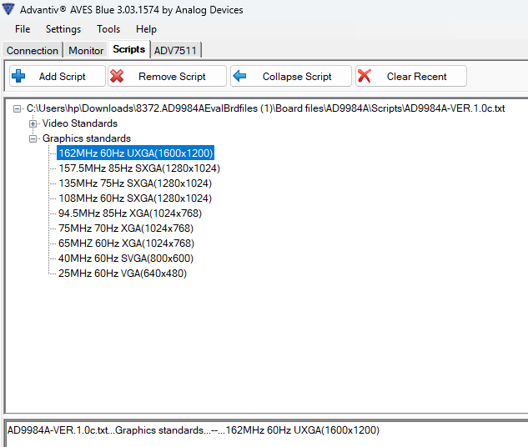Select 40MHz 60Hz SVGA(800x600) script
The width and height of the screenshot is (528, 447).
[126, 259]
